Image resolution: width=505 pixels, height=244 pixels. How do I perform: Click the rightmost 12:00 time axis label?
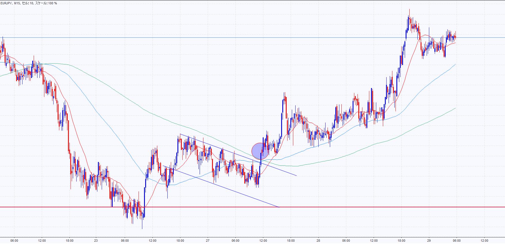[484, 241]
